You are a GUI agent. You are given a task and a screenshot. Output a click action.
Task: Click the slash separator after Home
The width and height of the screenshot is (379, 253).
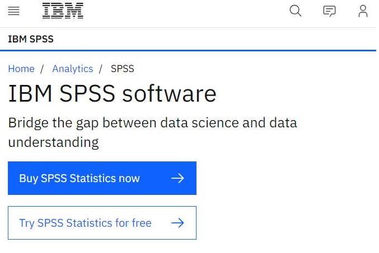[42, 69]
